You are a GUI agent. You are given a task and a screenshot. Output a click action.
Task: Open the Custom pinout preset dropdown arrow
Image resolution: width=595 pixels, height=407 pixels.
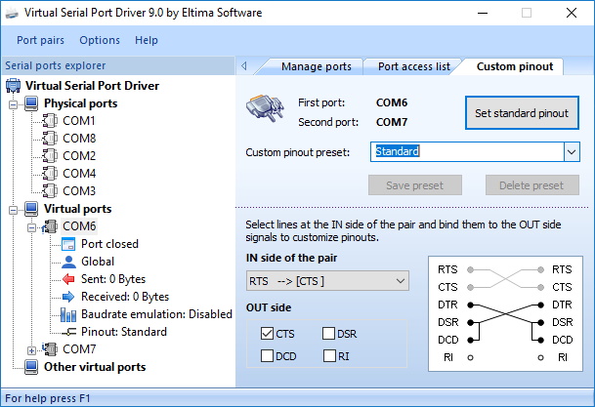click(x=572, y=152)
